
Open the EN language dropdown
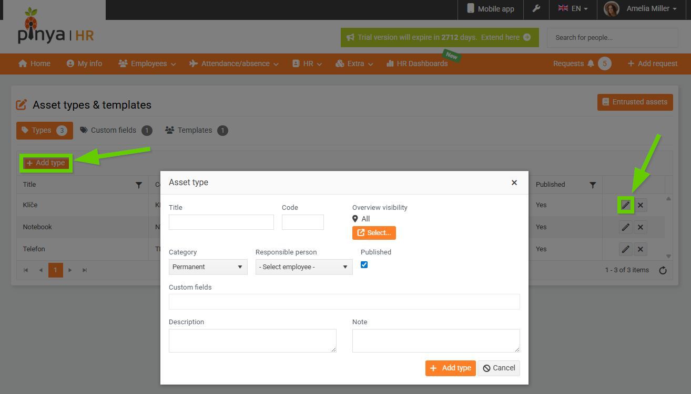point(573,8)
